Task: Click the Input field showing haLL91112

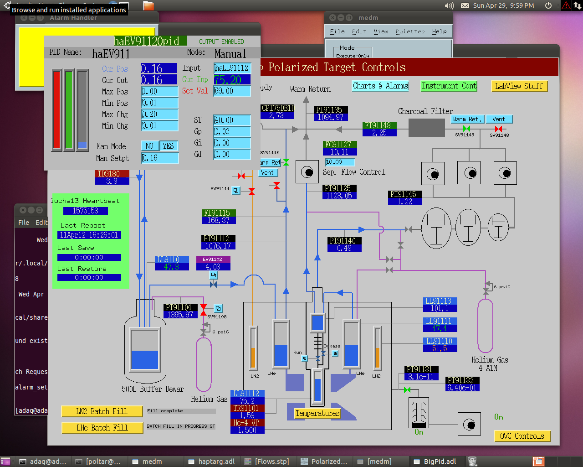Action: point(232,68)
